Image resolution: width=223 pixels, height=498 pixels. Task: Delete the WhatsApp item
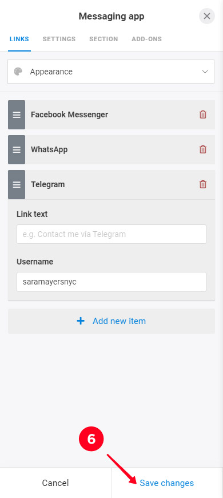(x=202, y=149)
